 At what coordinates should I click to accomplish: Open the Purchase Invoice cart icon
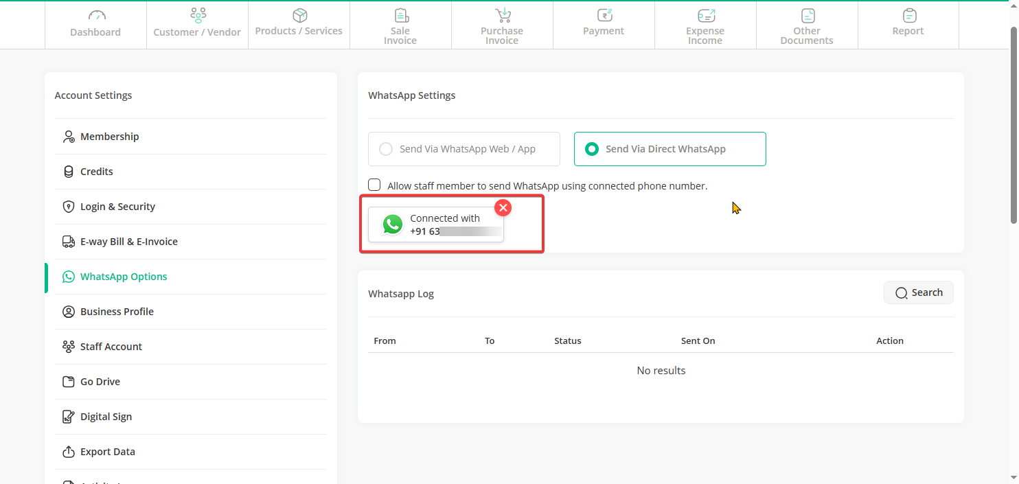(502, 15)
